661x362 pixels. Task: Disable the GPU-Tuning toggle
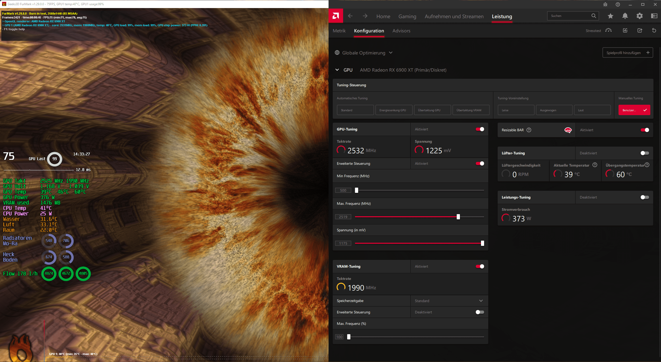tap(480, 129)
